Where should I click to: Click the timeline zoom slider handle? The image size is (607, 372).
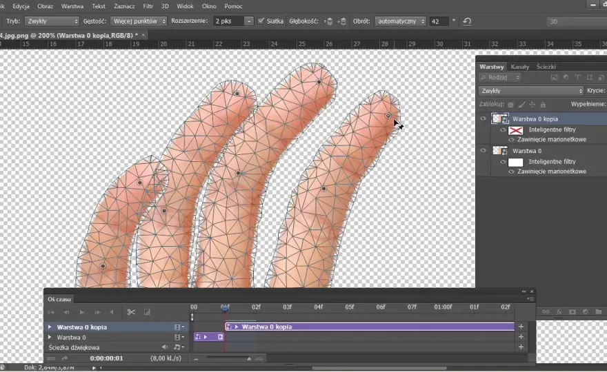point(249,359)
